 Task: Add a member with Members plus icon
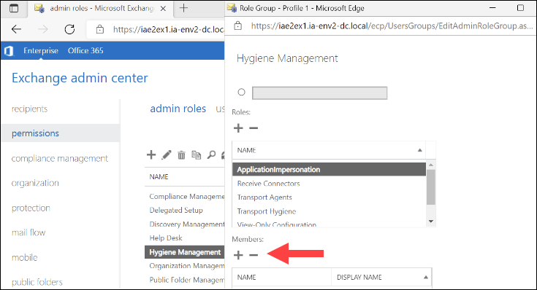(x=238, y=255)
